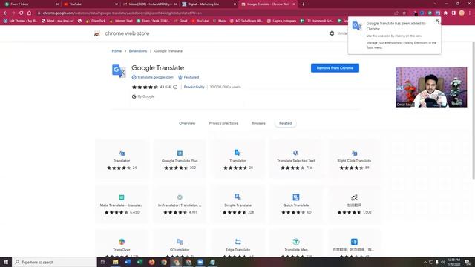This screenshot has width=475, height=267.
Task: Open the Maps bookmark
Action: [x=220, y=21]
